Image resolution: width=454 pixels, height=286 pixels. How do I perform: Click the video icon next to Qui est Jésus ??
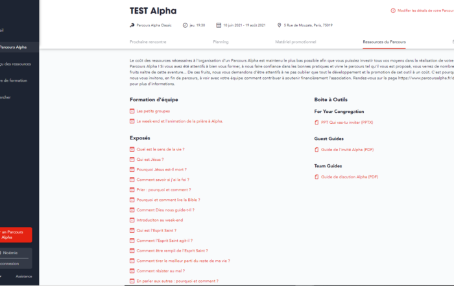pos(132,160)
